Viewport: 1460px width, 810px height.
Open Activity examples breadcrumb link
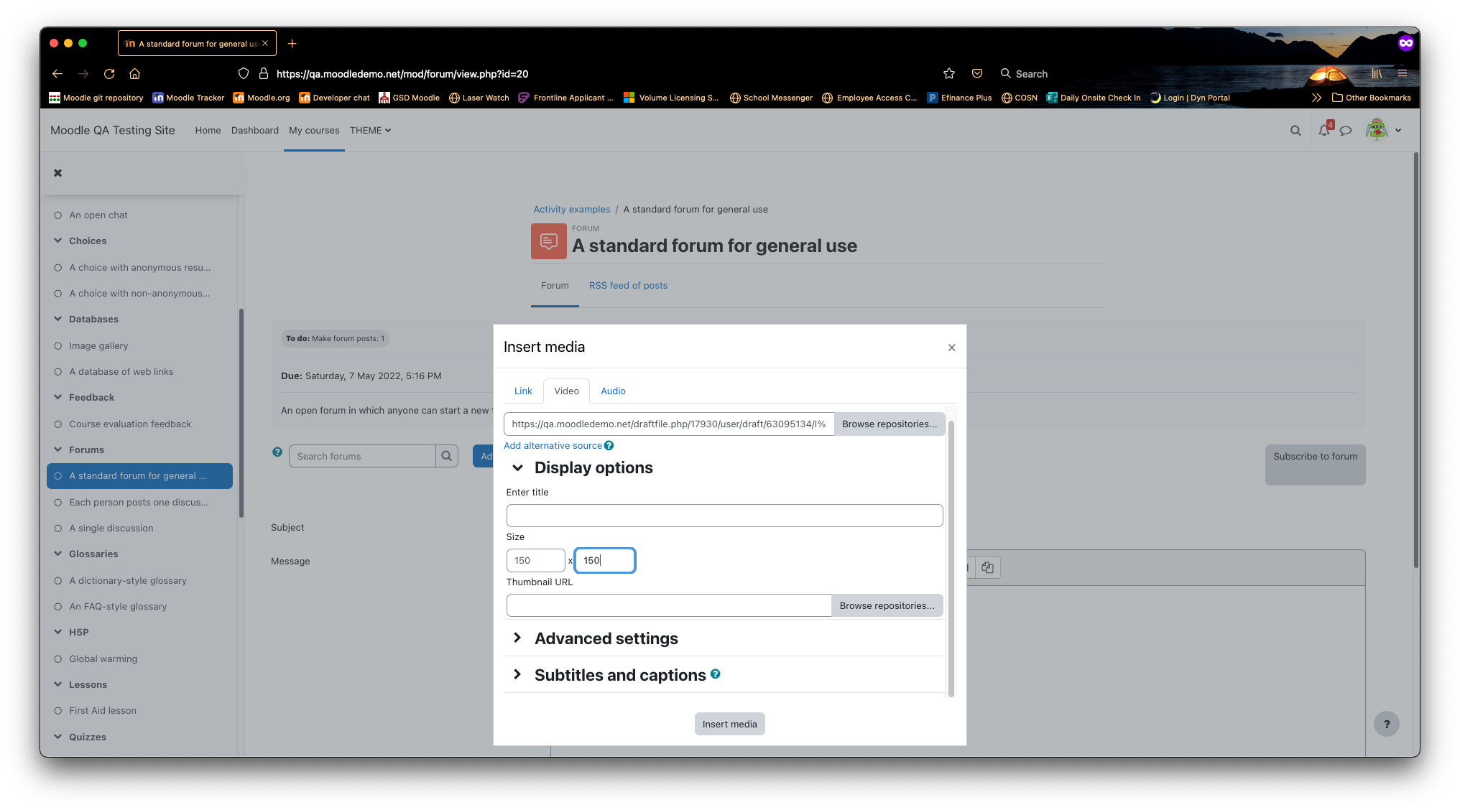(571, 210)
